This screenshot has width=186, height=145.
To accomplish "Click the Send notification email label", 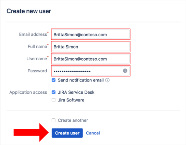I will (x=81, y=80).
